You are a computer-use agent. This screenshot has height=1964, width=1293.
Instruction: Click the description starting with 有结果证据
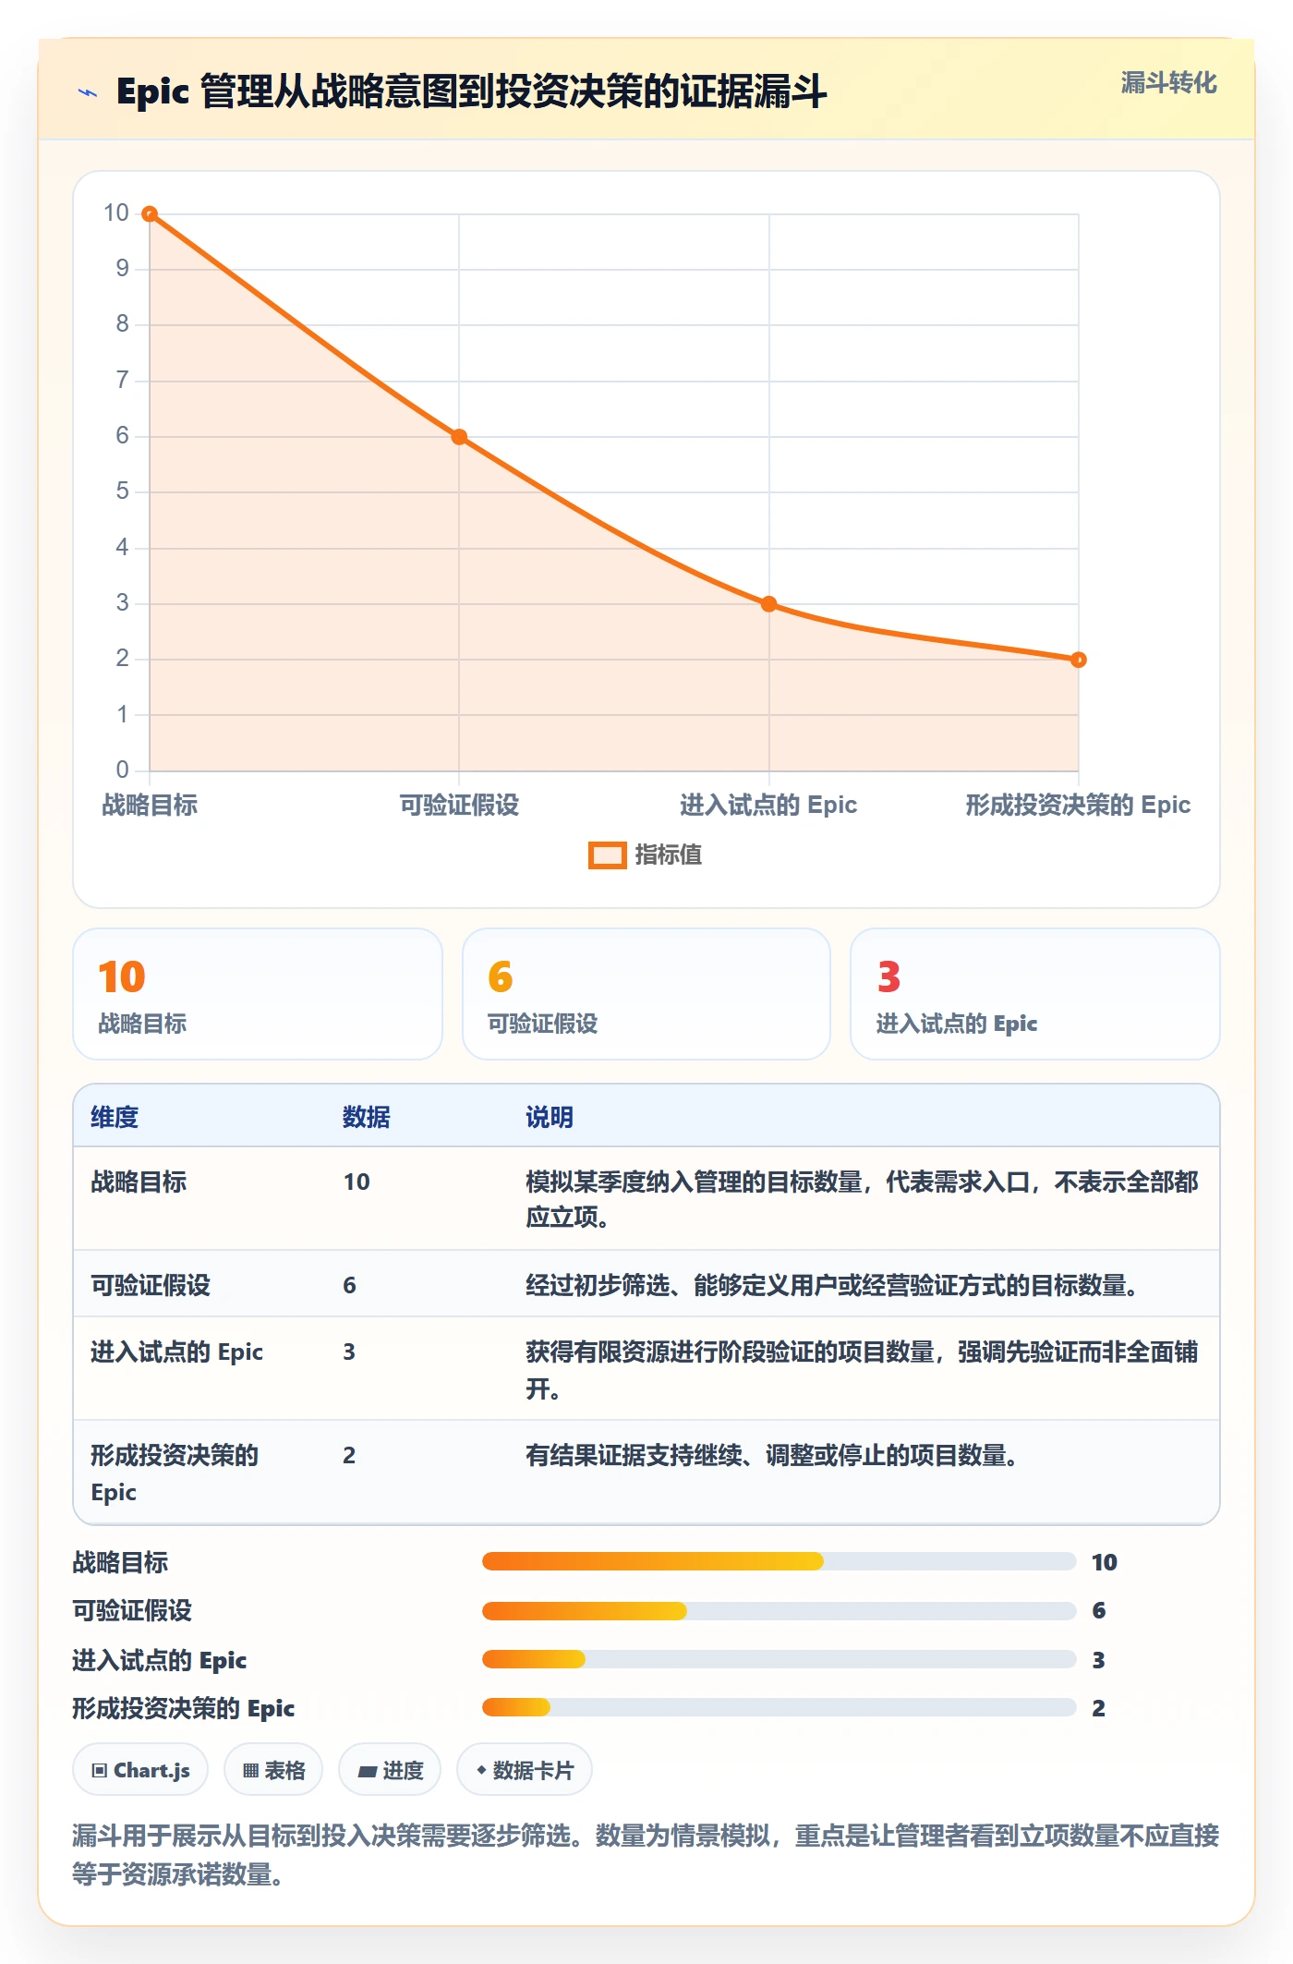771,1456
